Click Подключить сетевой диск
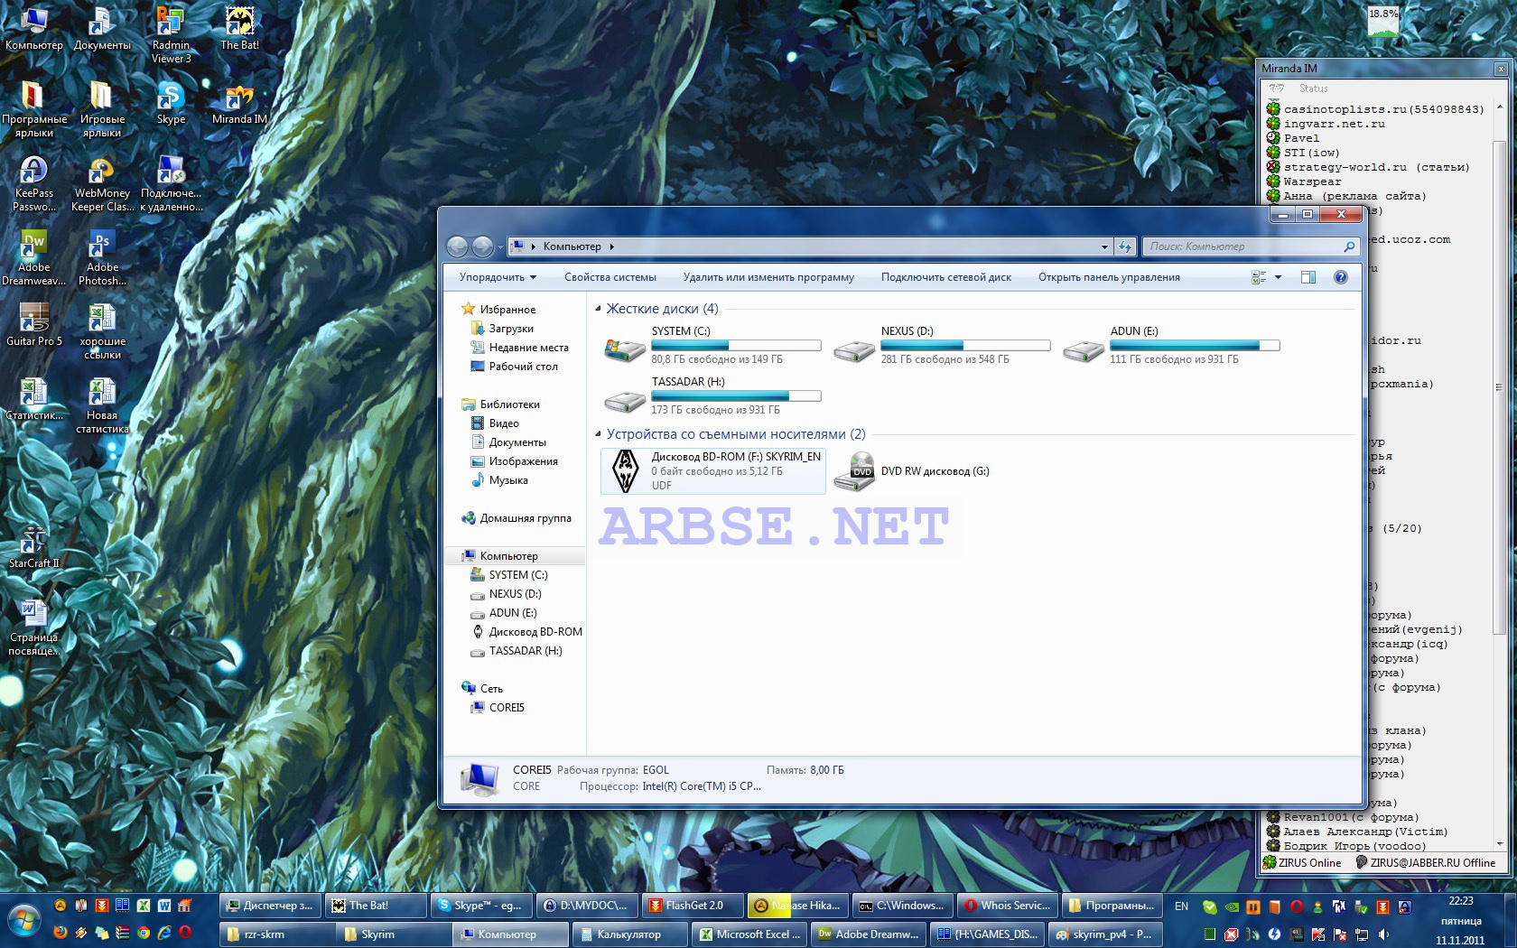 click(946, 277)
